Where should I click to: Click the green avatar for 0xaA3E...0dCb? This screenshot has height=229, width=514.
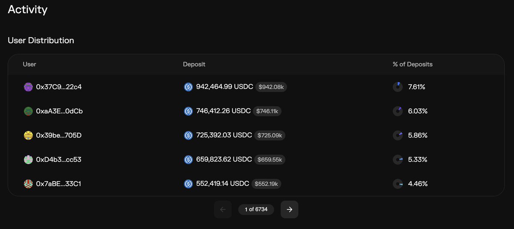click(28, 111)
